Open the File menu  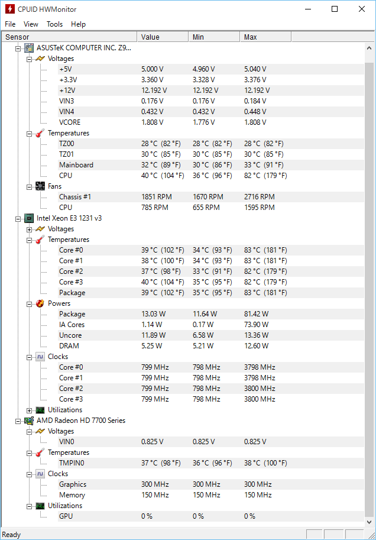pyautogui.click(x=10, y=24)
